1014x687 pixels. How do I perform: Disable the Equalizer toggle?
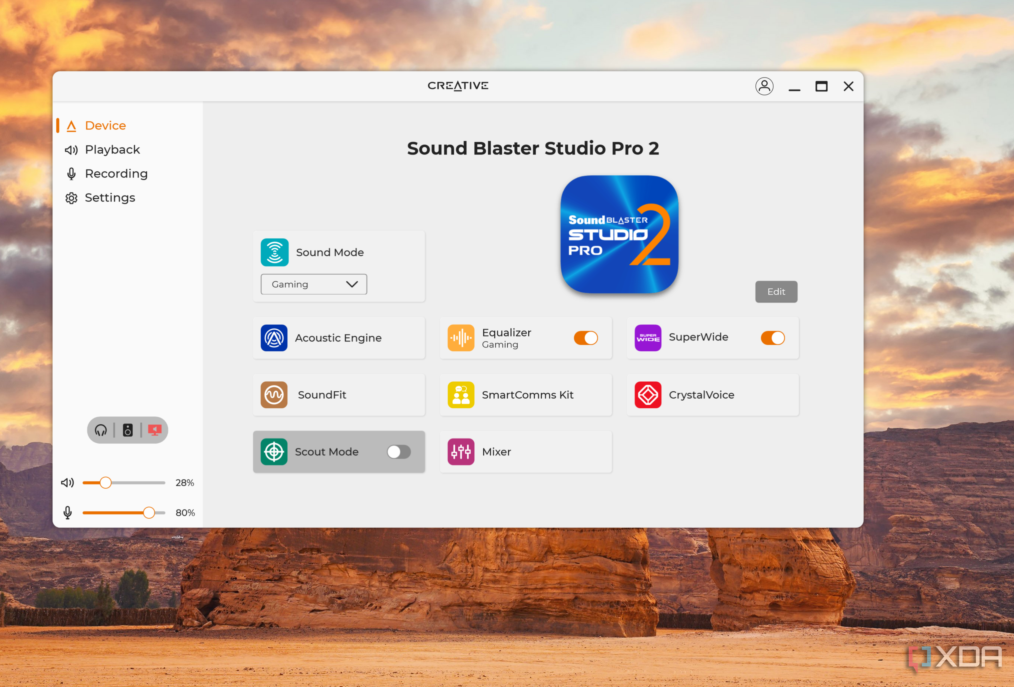[585, 338]
